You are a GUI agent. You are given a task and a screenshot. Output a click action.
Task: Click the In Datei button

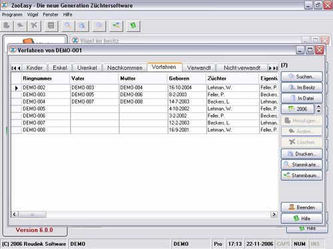302,98
